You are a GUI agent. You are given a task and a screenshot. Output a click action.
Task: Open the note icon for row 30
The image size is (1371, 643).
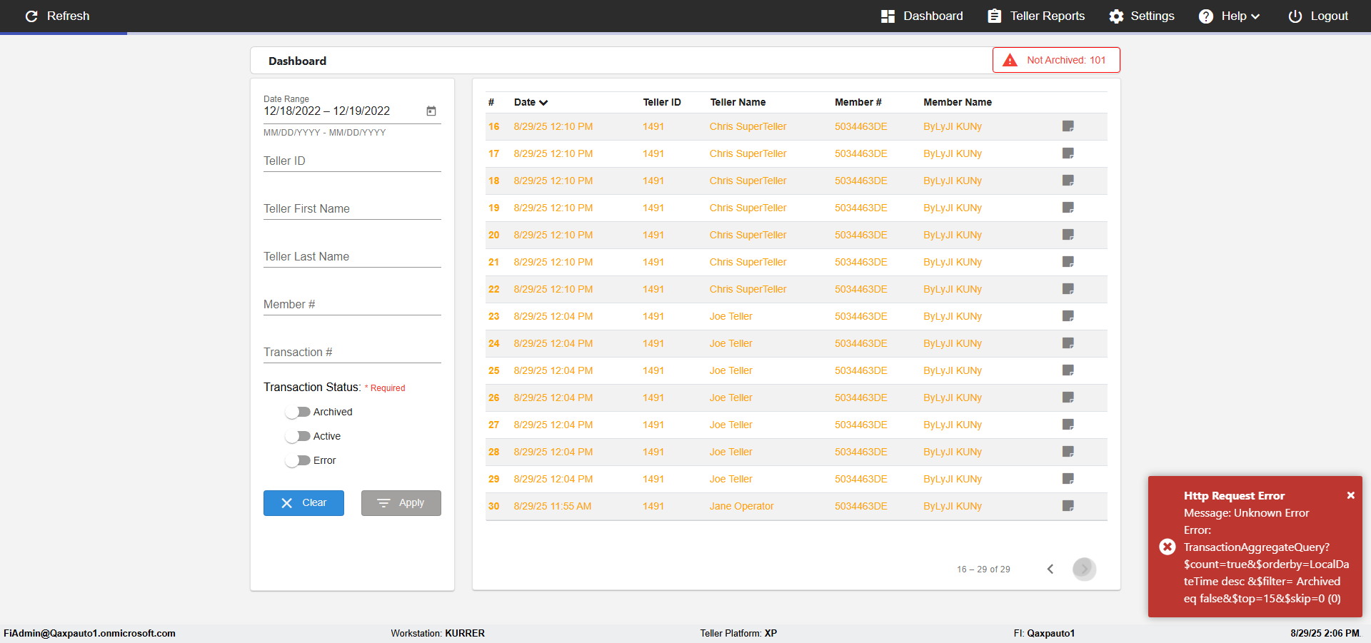tap(1068, 506)
